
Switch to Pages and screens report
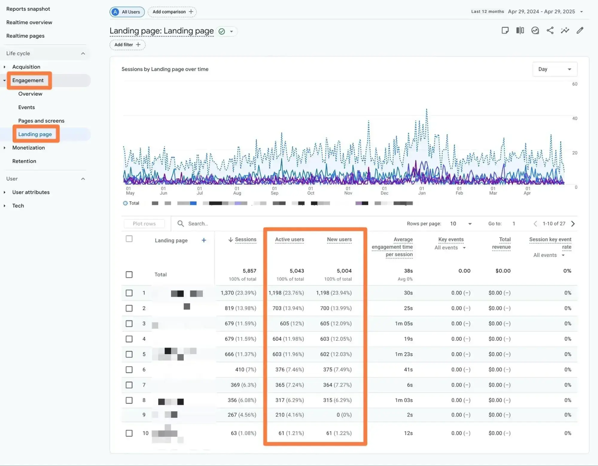41,121
